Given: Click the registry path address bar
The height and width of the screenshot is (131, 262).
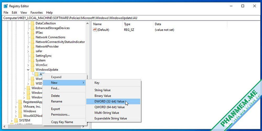Looking at the screenshot, I should 131,18.
